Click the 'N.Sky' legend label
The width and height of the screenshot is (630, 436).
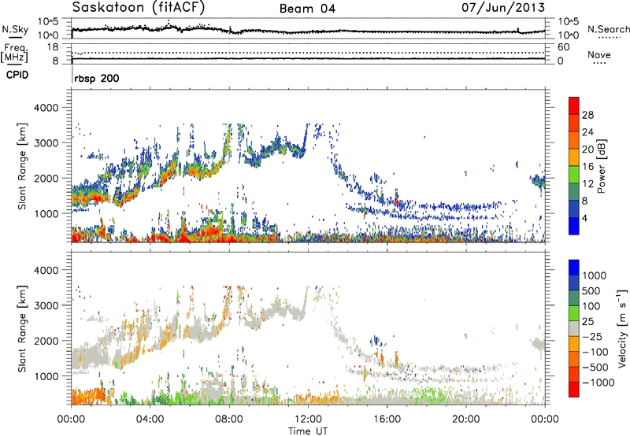click(15, 29)
